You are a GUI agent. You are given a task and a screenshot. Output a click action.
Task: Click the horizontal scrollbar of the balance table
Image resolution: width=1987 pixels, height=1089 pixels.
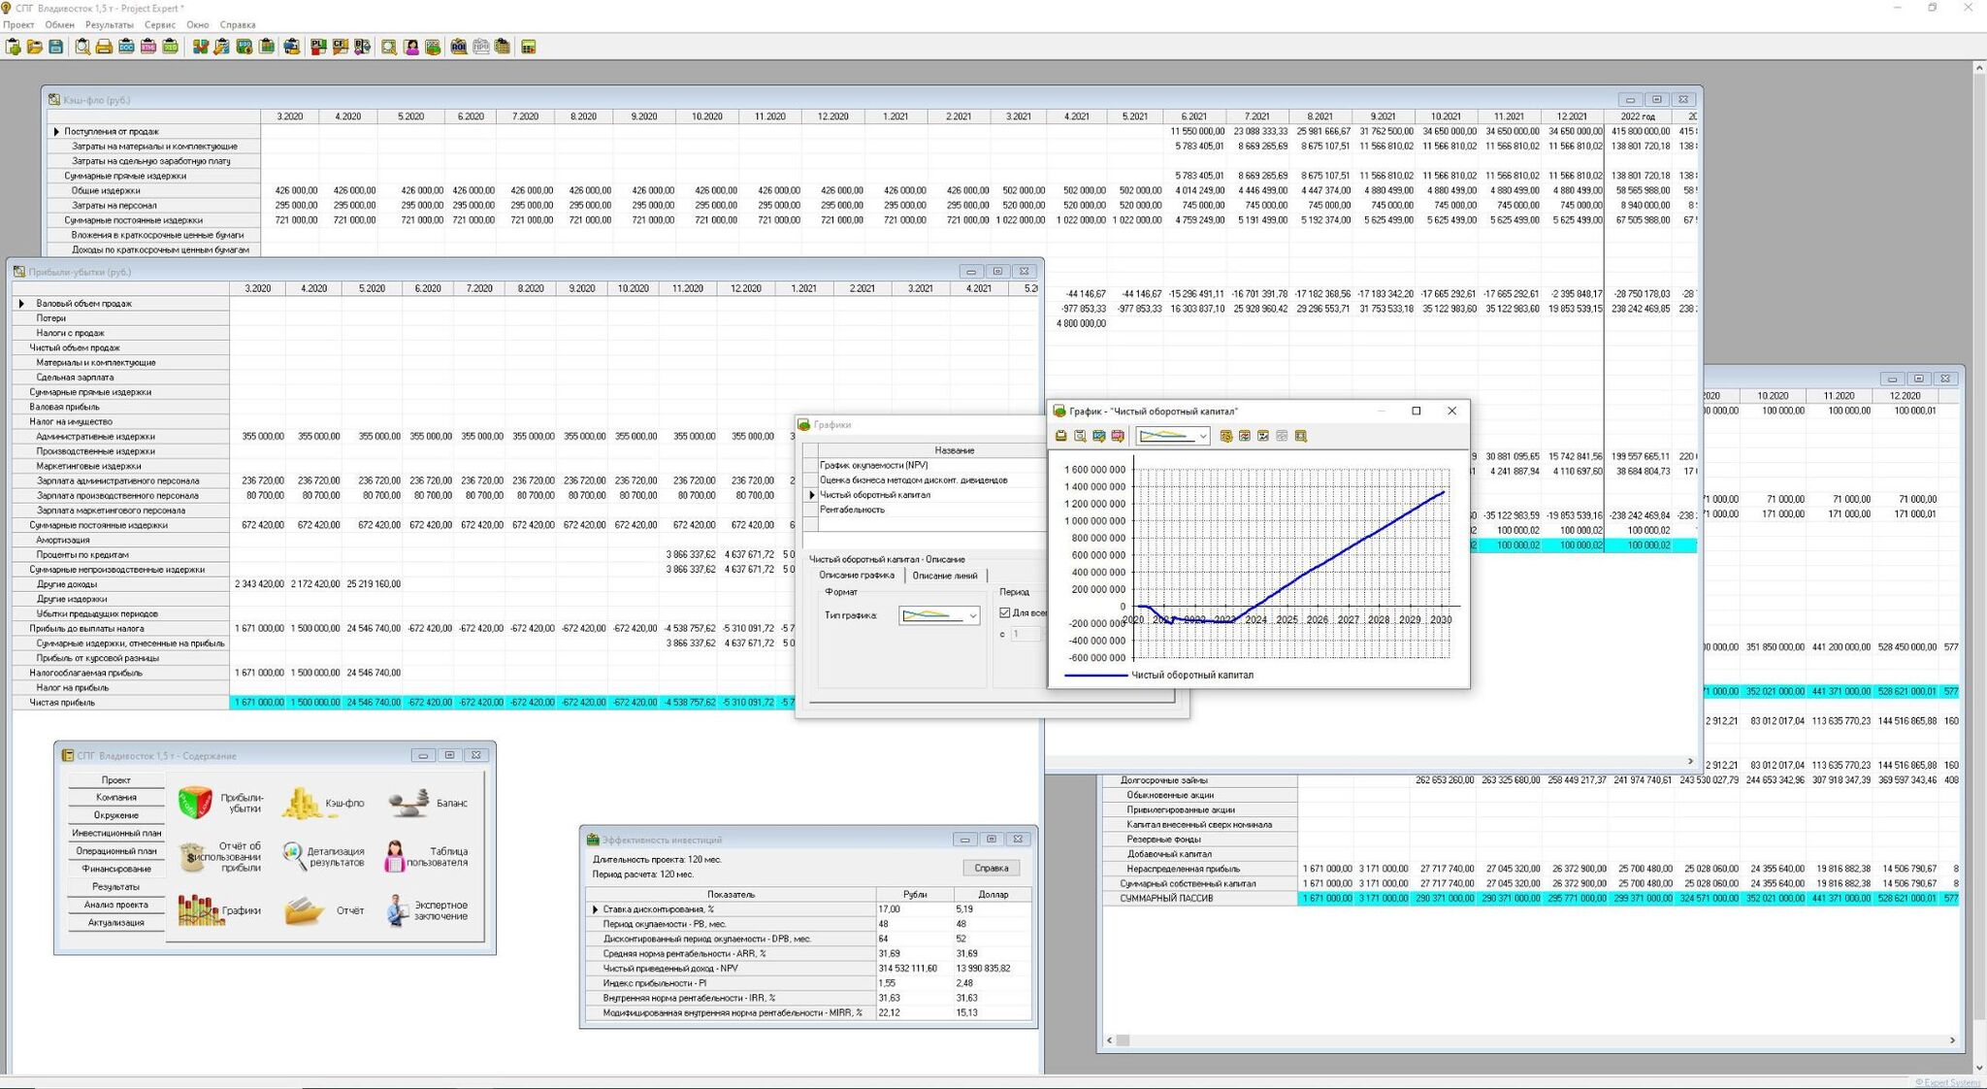[x=1533, y=1039]
